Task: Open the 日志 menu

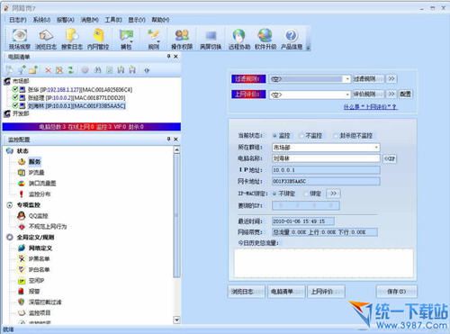Action: pyautogui.click(x=18, y=20)
